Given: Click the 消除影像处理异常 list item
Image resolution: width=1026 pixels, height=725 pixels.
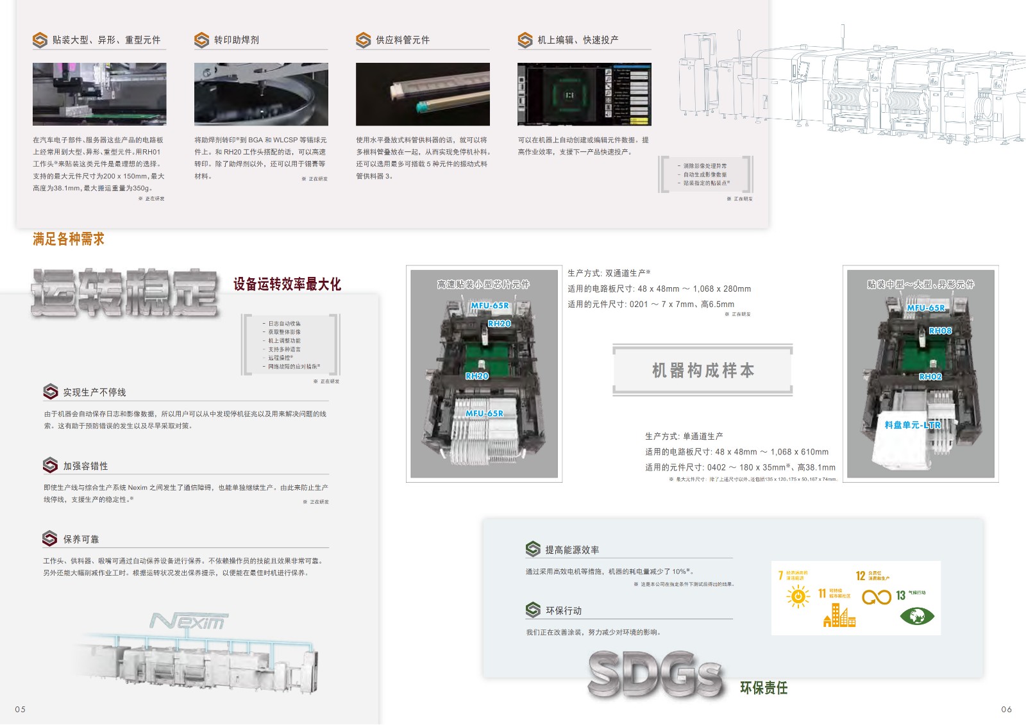Looking at the screenshot, I should (x=705, y=166).
